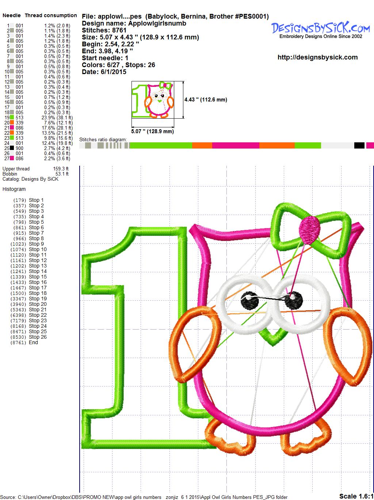
Task: Click the Stitches ratio diagram label
Action: (x=103, y=139)
